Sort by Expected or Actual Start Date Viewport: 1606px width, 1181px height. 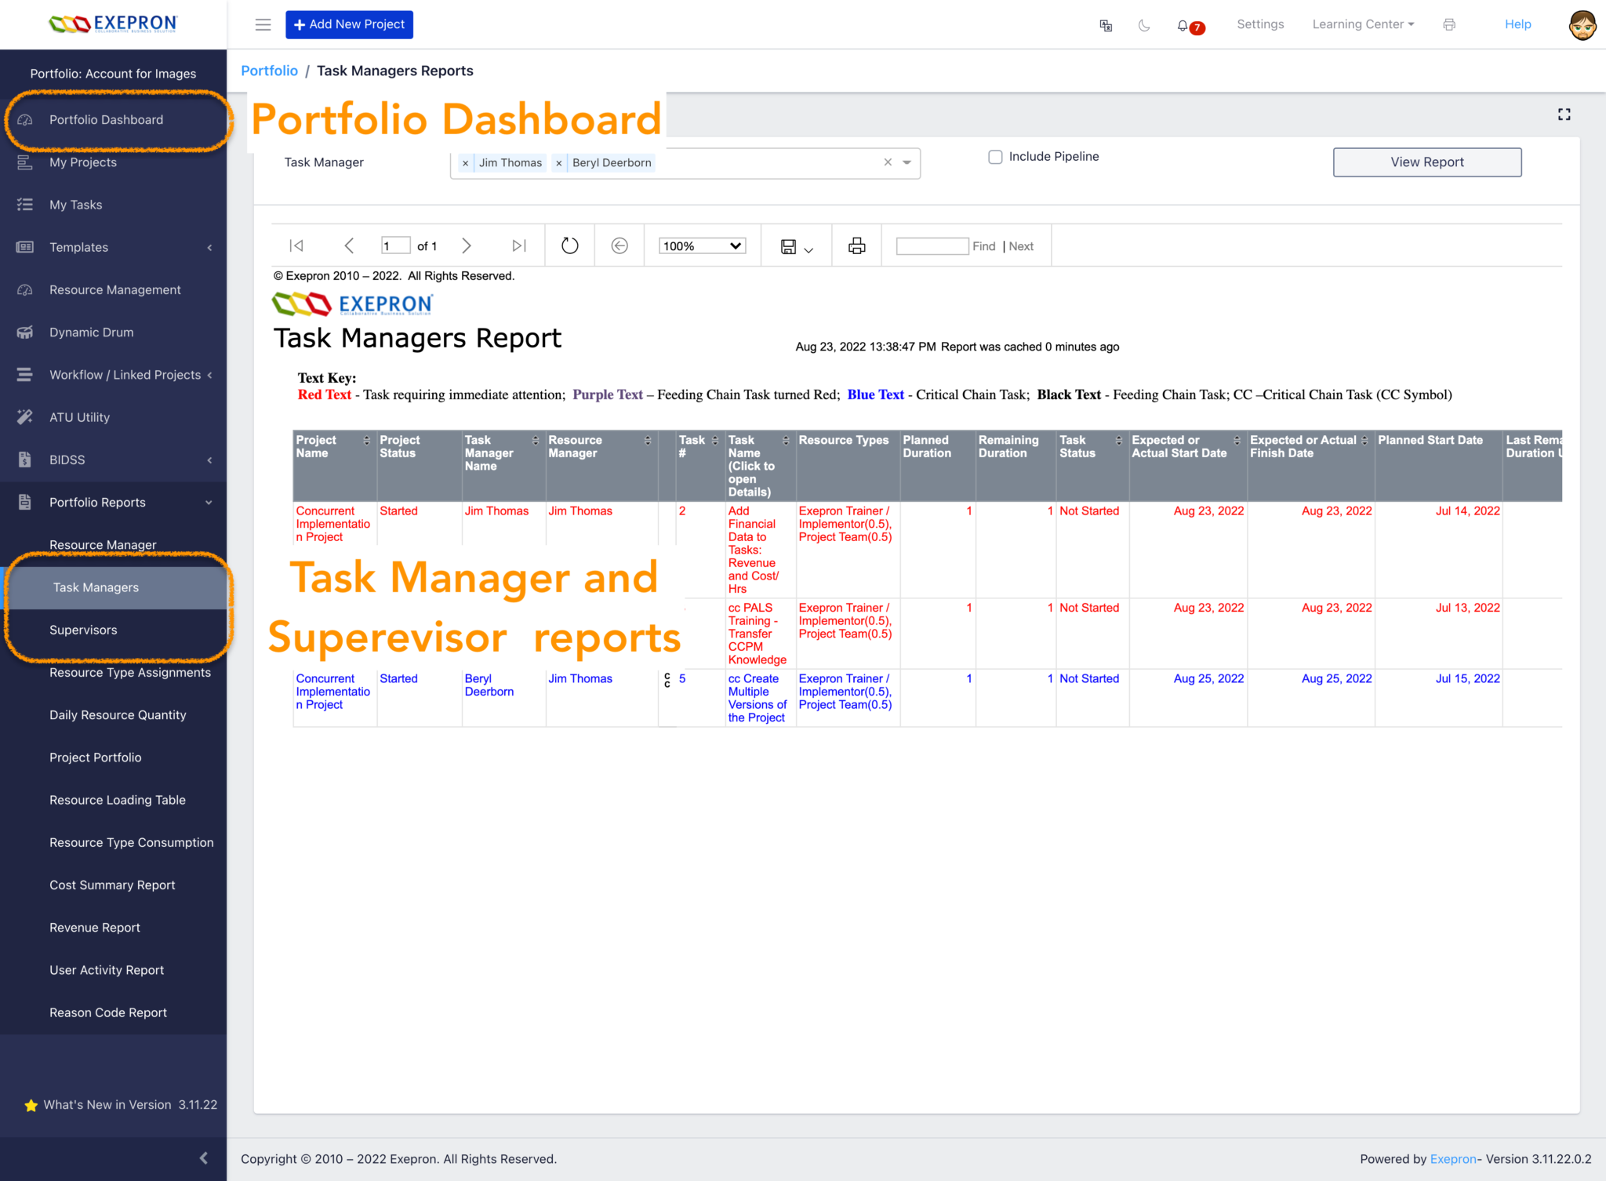pyautogui.click(x=1237, y=441)
